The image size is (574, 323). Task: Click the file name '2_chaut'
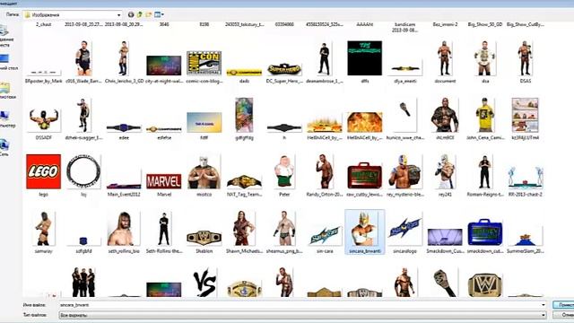pos(44,24)
